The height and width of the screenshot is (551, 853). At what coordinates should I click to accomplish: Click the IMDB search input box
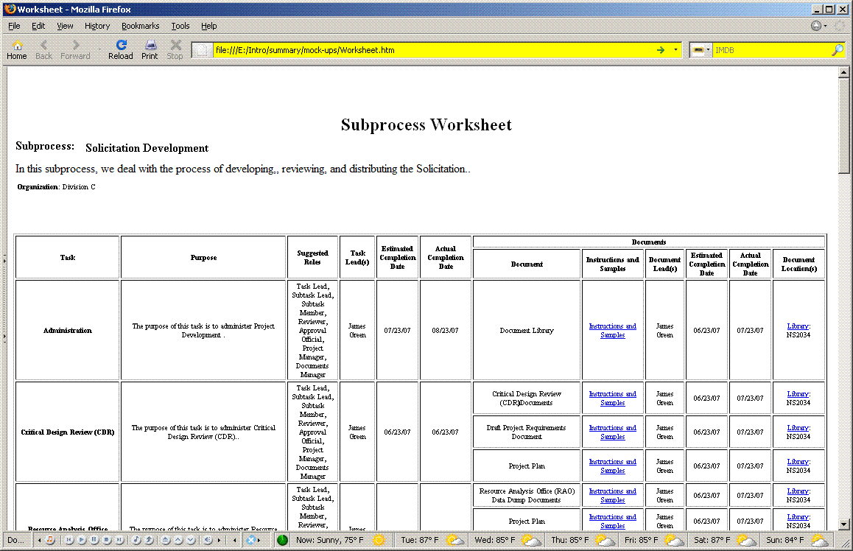[771, 50]
